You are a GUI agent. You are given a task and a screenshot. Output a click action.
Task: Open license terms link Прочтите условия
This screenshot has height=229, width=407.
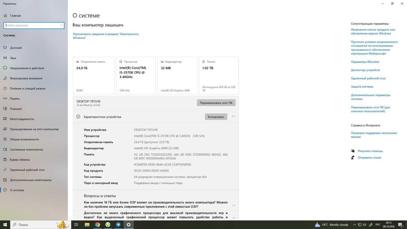(x=374, y=48)
